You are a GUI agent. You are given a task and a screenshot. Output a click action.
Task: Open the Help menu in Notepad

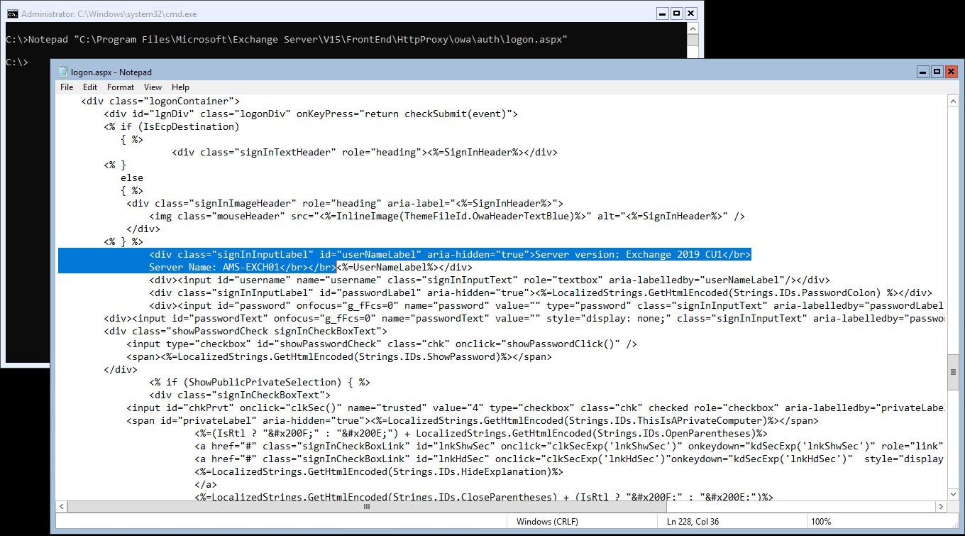click(x=181, y=87)
